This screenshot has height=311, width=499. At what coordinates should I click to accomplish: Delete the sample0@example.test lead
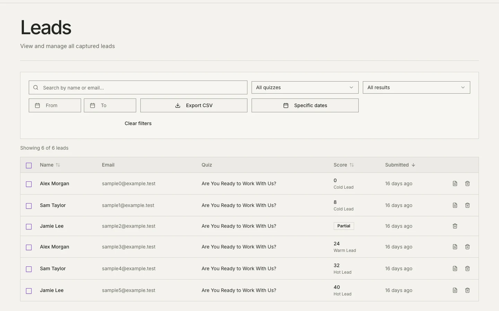coord(467,183)
